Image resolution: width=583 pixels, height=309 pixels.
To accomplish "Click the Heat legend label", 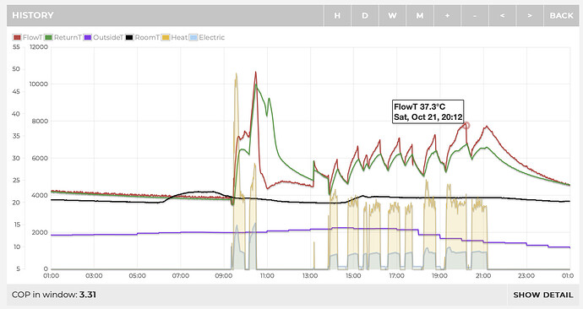I will click(179, 37).
